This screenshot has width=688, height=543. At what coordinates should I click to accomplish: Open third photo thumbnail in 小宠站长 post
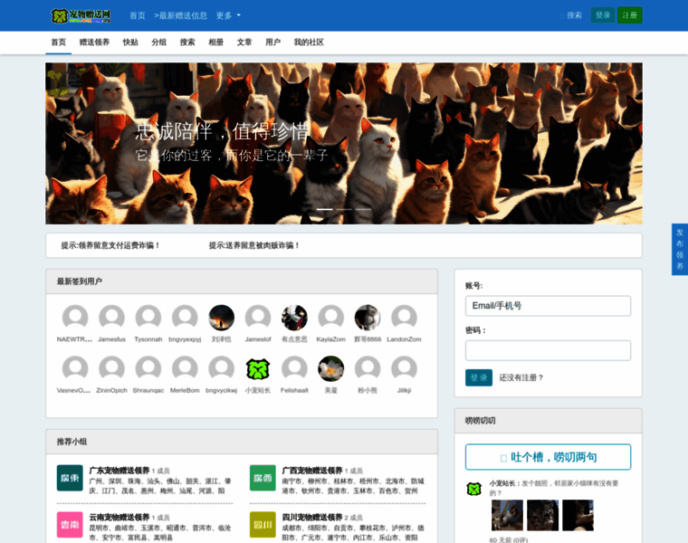tap(578, 515)
